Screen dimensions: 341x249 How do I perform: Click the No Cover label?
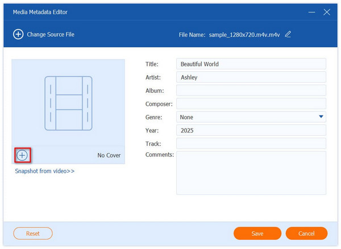[x=109, y=155]
